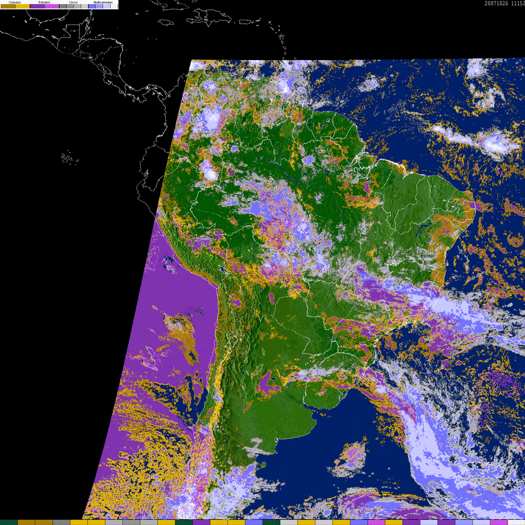Viewport: 525px width, 525px height.
Task: Pick the saturated blue Multicamadas legend swatch
Action: [92, 6]
